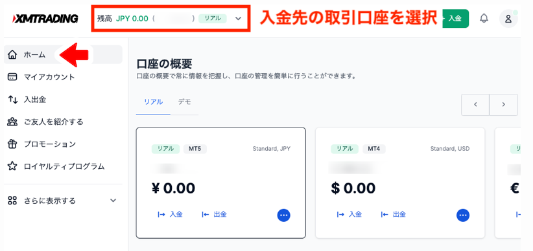Click the XMTrading logo

click(x=45, y=18)
